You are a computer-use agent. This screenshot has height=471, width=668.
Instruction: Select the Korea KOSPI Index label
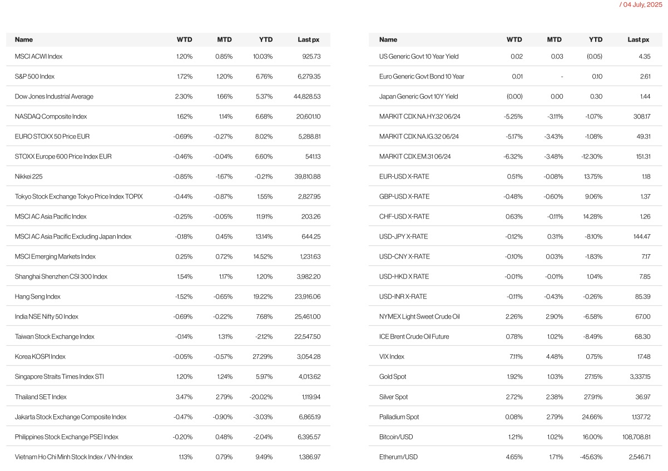point(40,356)
